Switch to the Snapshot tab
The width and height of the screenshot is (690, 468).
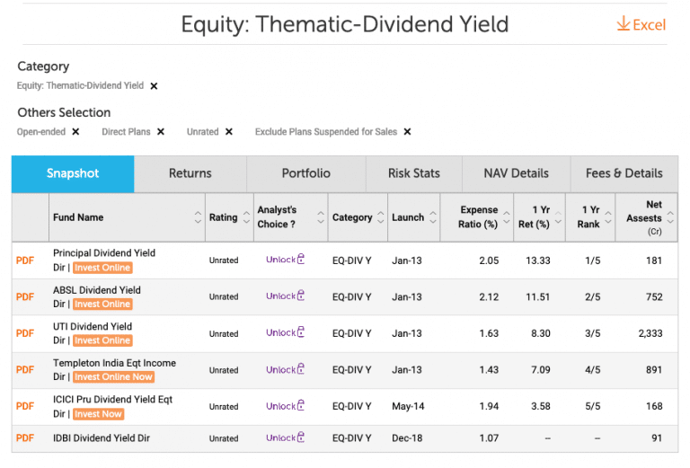(73, 173)
